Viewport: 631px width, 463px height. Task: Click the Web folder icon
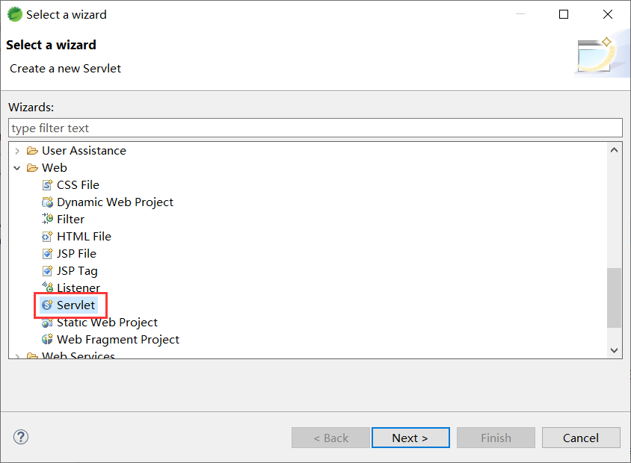click(32, 168)
